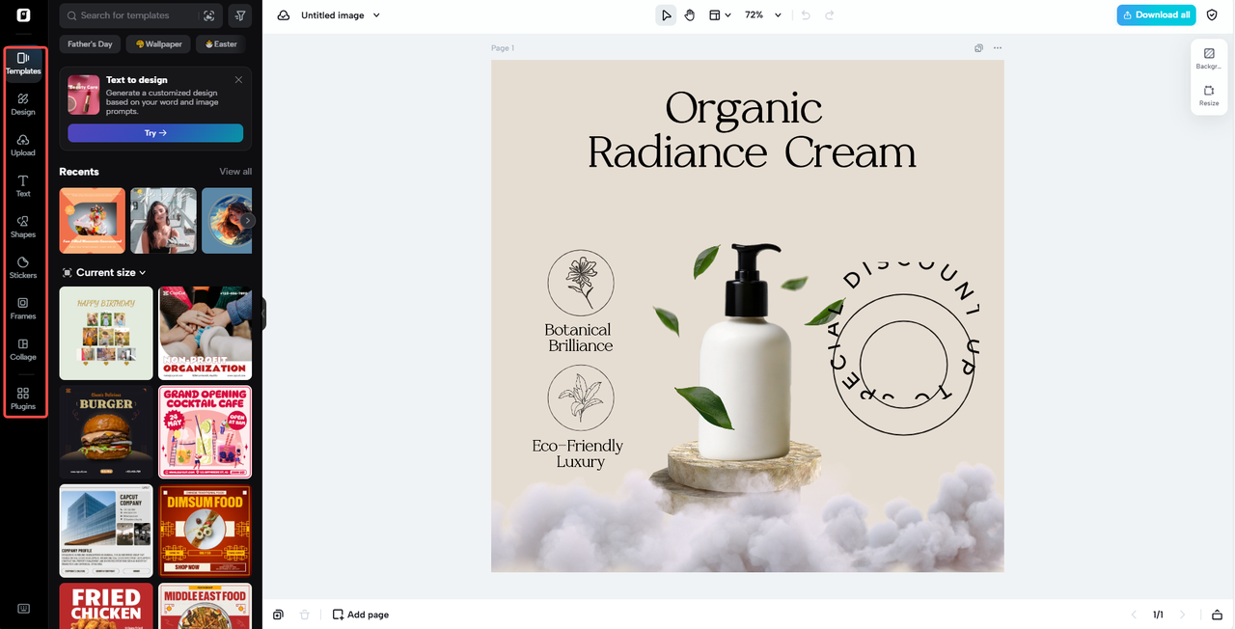Click the undo arrow
This screenshot has height=629, width=1235.
coord(806,15)
